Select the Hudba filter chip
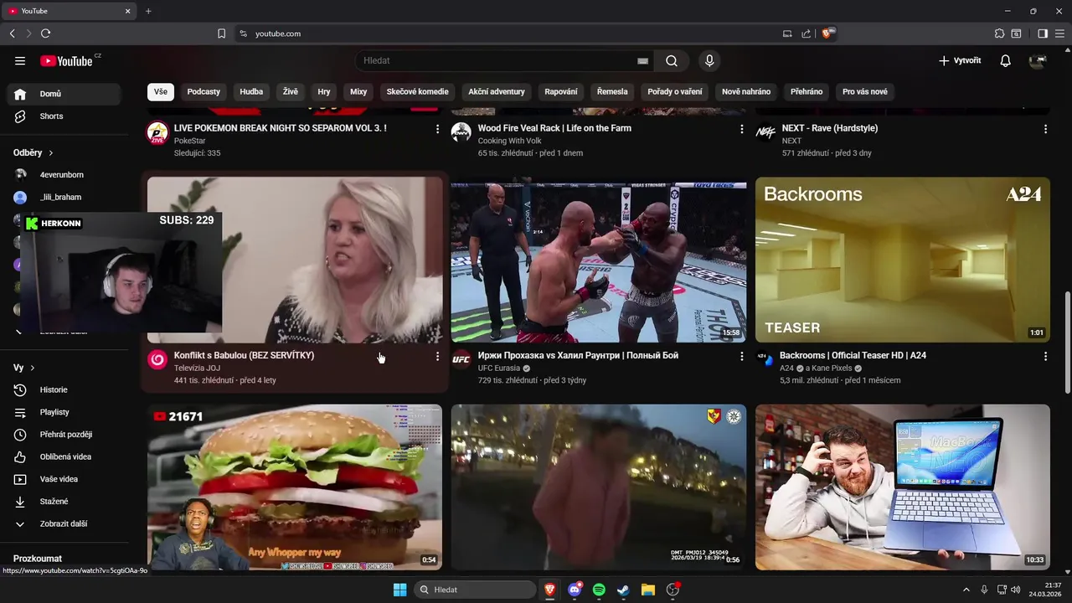Viewport: 1072px width, 603px height. [251, 91]
